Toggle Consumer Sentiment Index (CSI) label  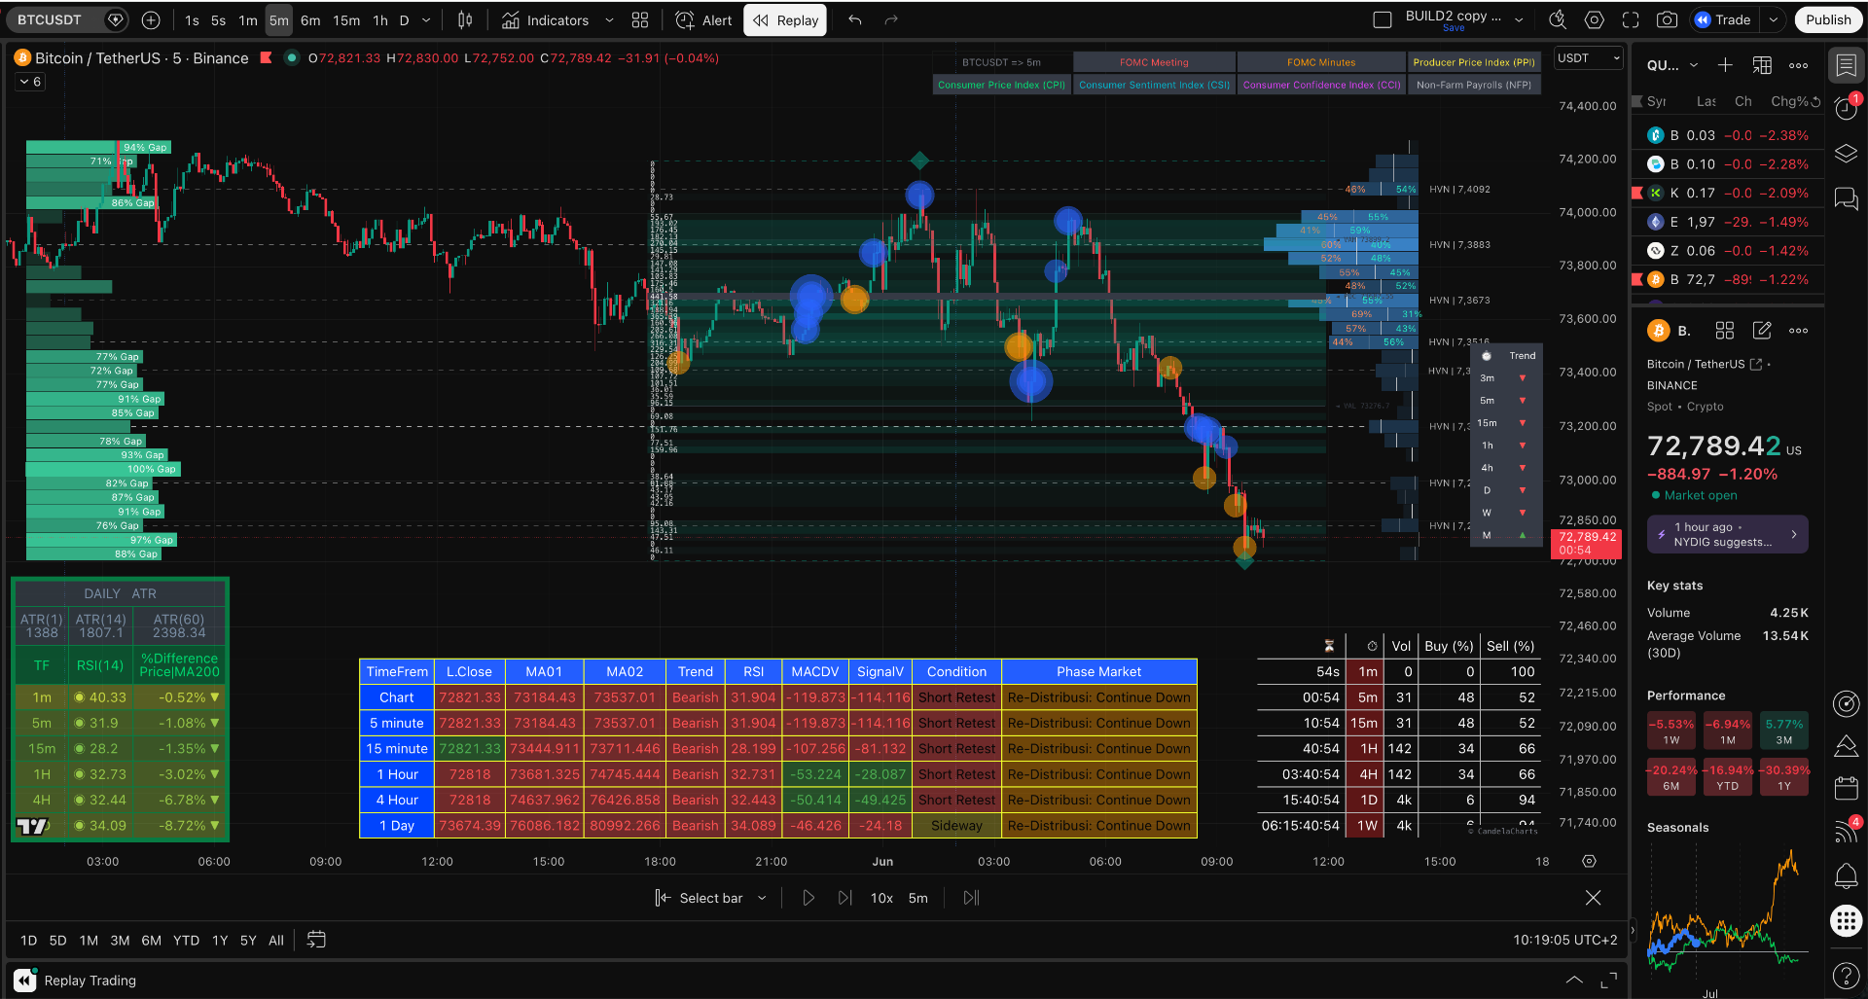coord(1154,85)
